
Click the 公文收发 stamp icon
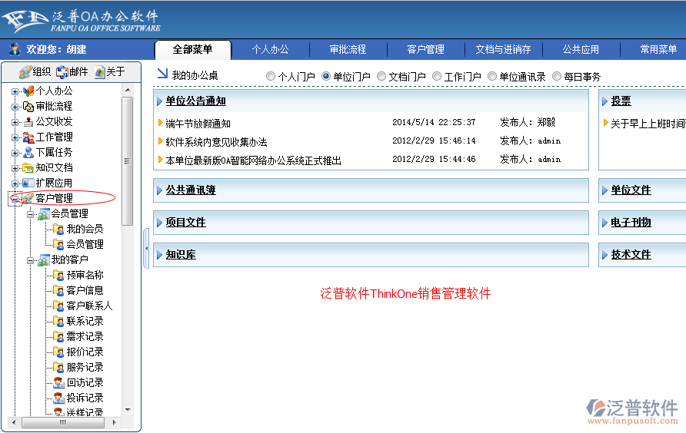28,122
